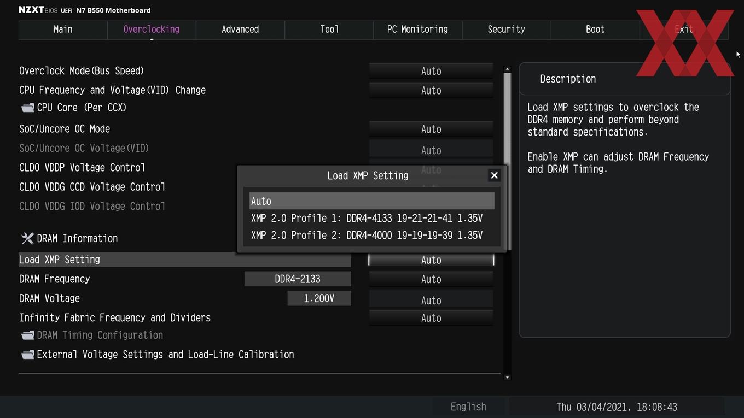
Task: Select CPU Frequency and Voltage(VID) Change label
Action: (113, 90)
